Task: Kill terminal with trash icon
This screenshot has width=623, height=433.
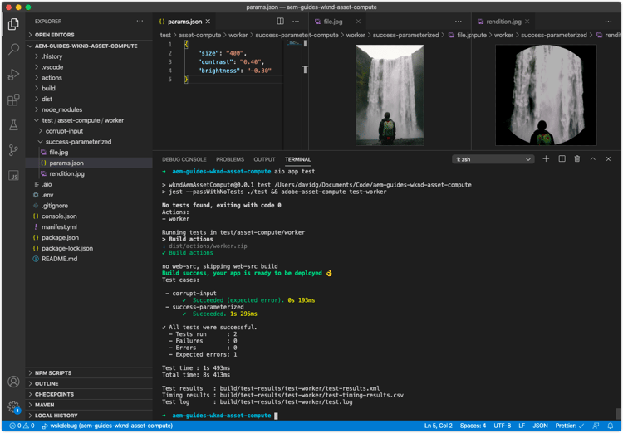Action: click(577, 159)
